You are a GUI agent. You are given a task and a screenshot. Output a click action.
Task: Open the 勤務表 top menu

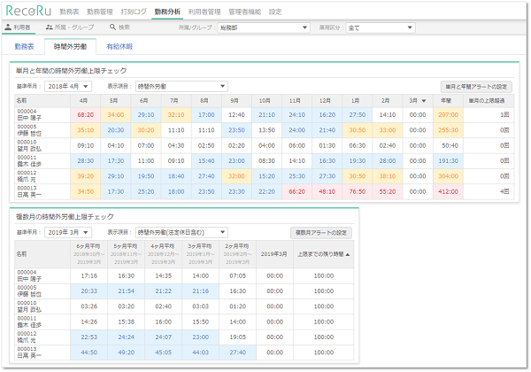click(69, 12)
